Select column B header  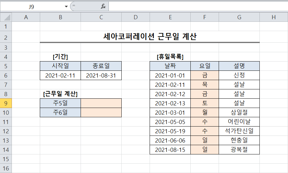tap(60, 17)
